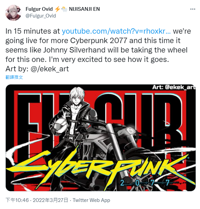Click the sheep emoji beside the name

point(64,9)
